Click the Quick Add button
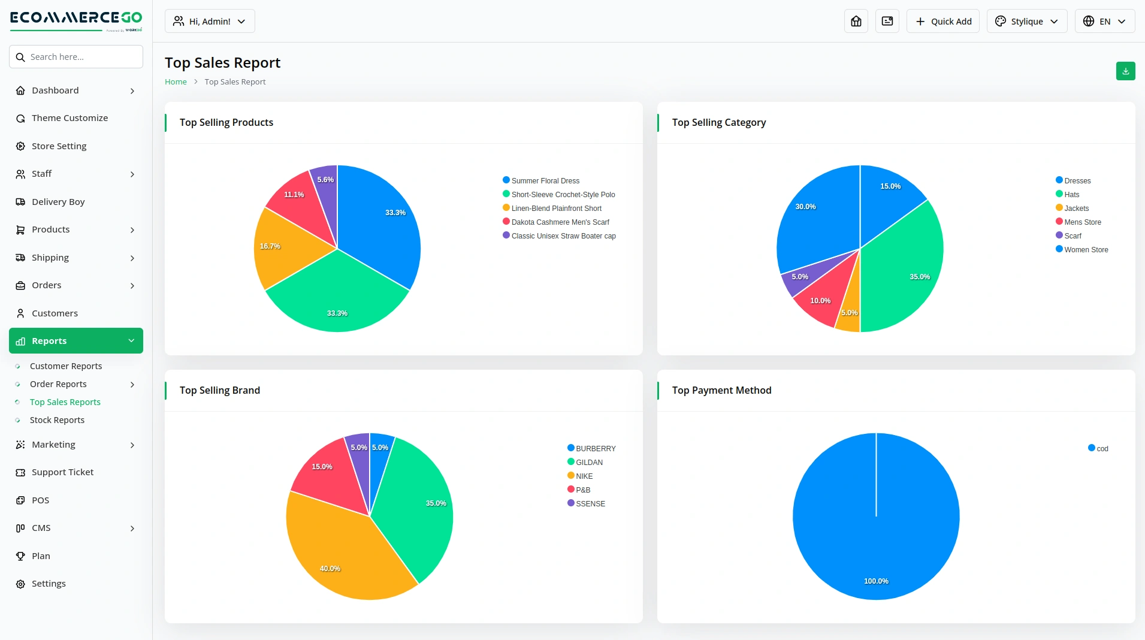This screenshot has height=640, width=1145. click(x=942, y=21)
